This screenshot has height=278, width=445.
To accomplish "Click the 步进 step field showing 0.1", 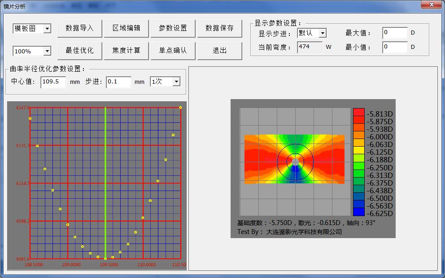I will pos(118,82).
